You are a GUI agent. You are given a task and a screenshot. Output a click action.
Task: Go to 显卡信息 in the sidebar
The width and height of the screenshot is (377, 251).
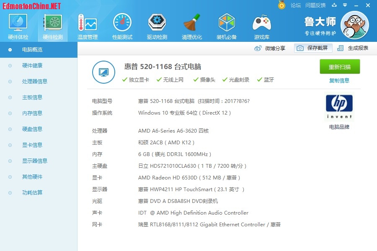32,145
